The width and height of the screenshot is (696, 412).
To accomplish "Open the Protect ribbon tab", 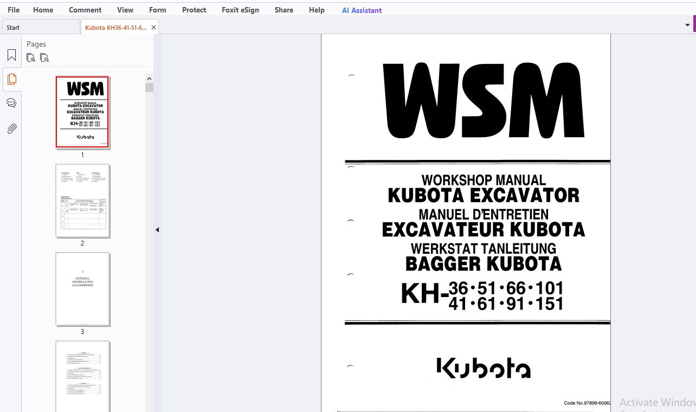I will 194,10.
